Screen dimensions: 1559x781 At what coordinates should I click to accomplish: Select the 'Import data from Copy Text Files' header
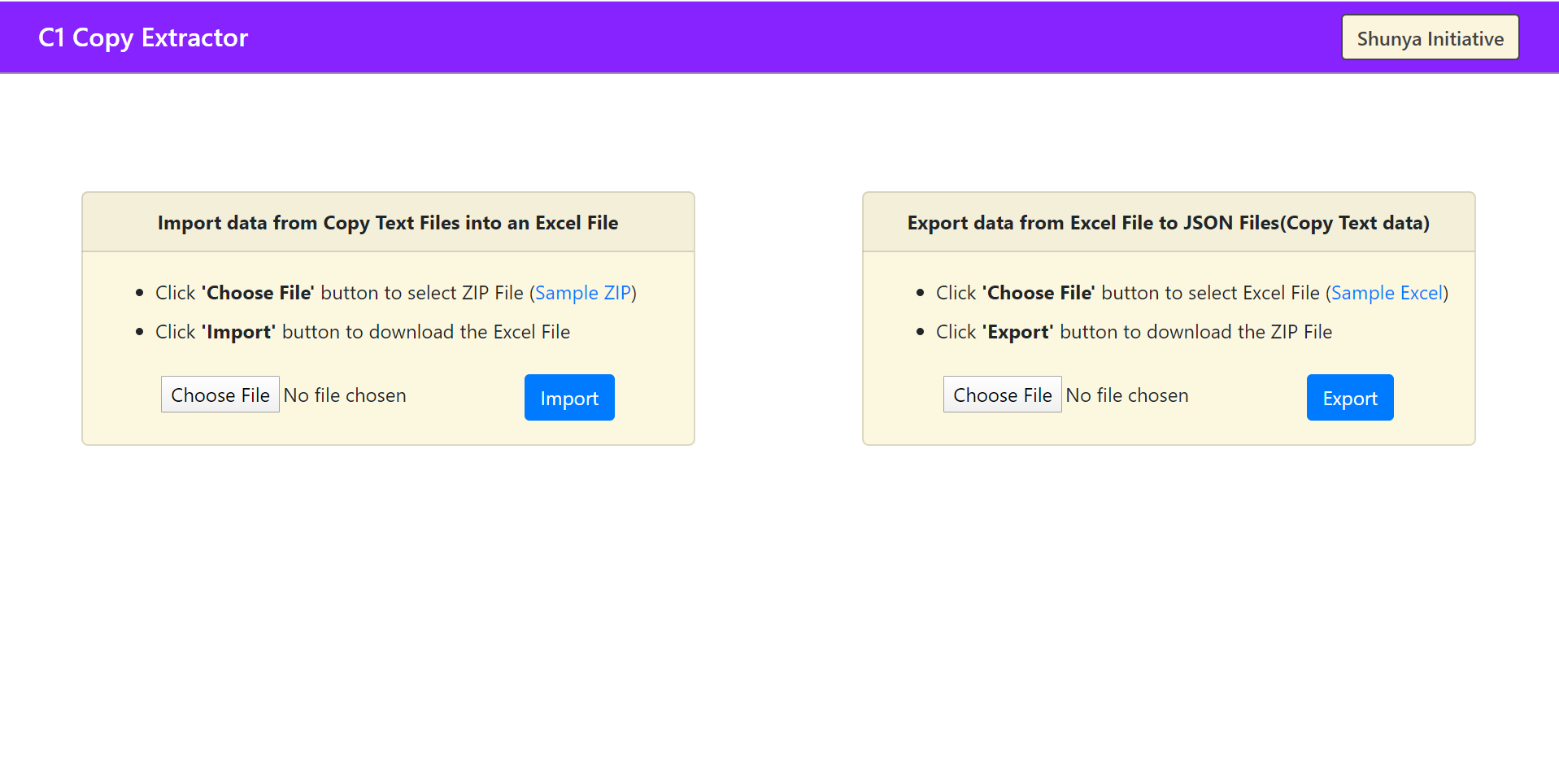(x=388, y=223)
